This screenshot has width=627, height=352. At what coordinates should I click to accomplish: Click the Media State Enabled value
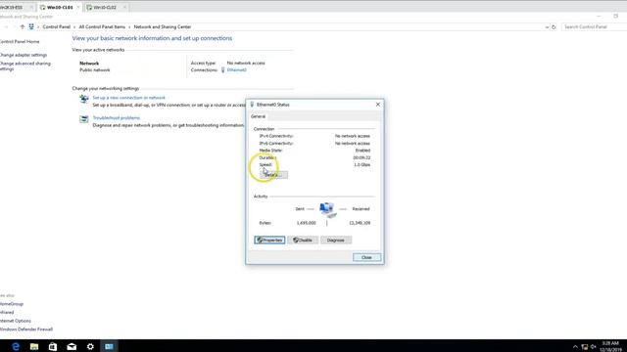click(362, 151)
